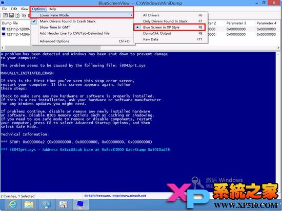This screenshot has height=211, width=282.
Task: Click the MANUALLY_INITIATED_CRASH text line
Action: [x=27, y=73]
